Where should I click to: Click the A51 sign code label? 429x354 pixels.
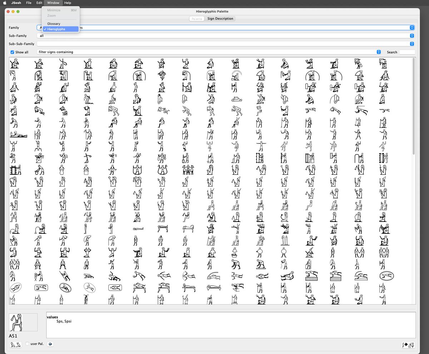coord(13,336)
